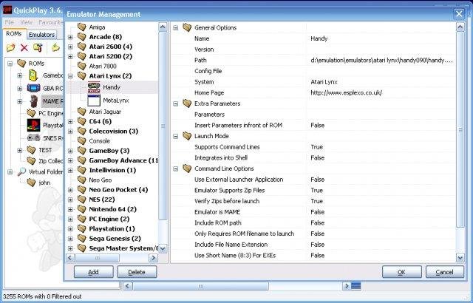The height and width of the screenshot is (303, 473).
Task: Click the Virtual Folders magnifier icon
Action: tap(21, 172)
